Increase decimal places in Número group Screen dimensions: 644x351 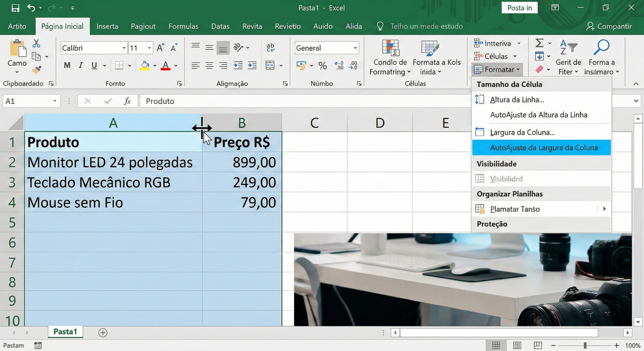tap(339, 66)
